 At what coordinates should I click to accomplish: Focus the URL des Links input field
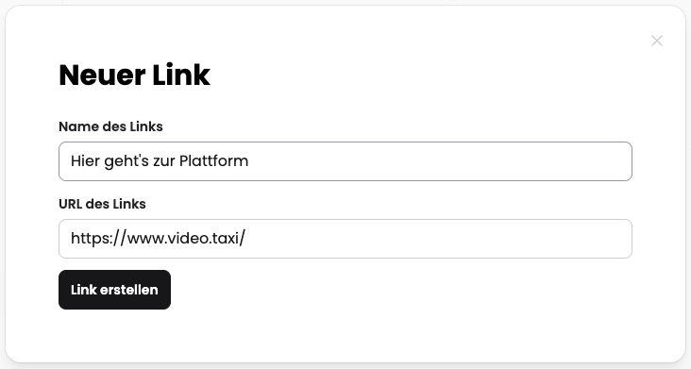(345, 239)
